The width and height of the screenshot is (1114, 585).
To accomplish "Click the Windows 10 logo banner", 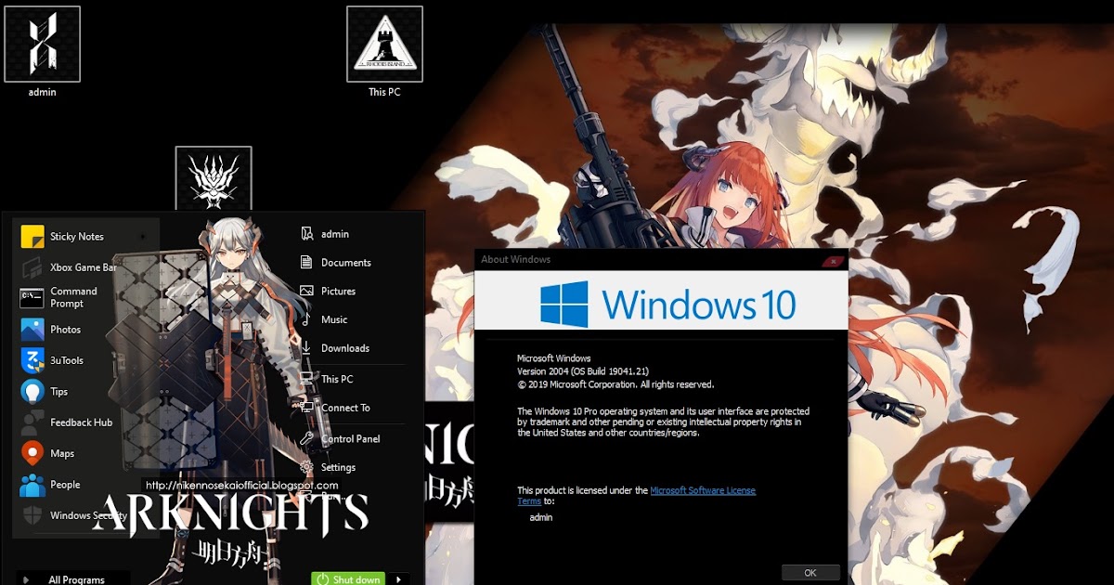I will click(661, 300).
